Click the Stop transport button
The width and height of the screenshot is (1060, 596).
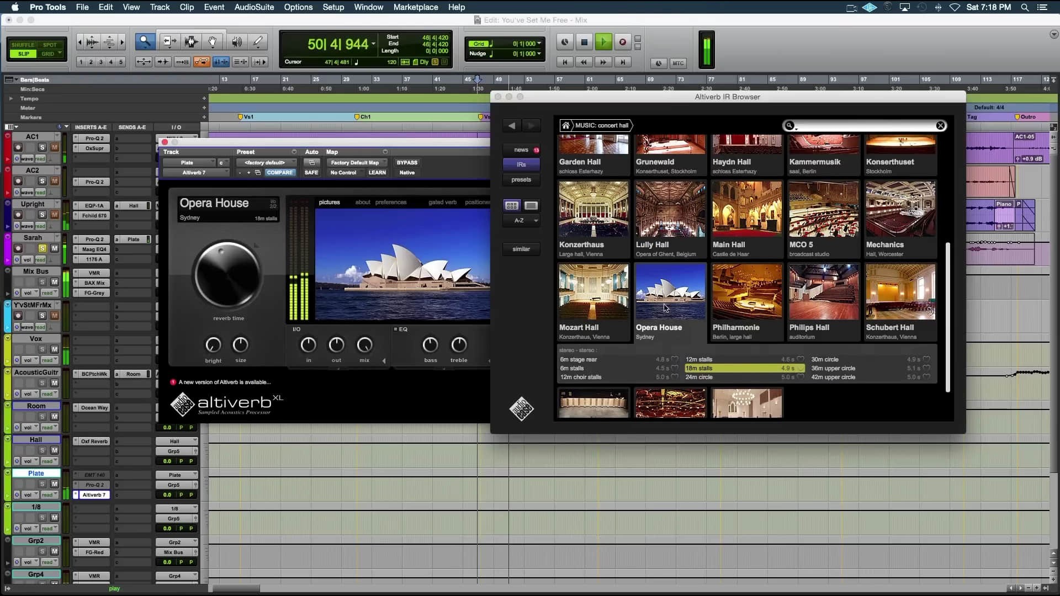click(584, 42)
